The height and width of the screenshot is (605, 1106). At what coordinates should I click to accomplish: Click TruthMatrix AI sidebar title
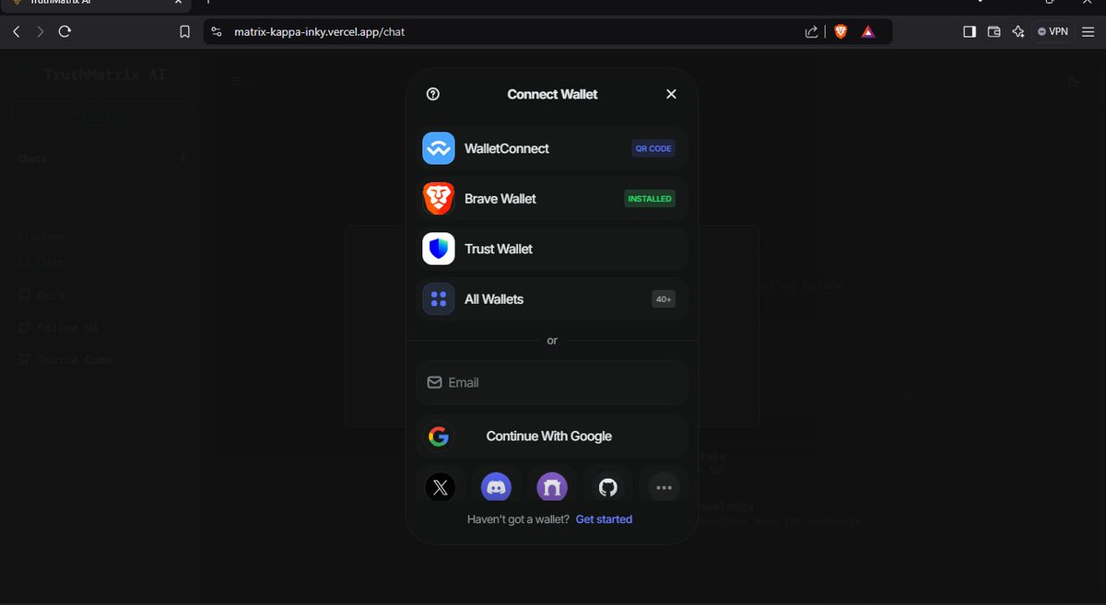point(104,75)
